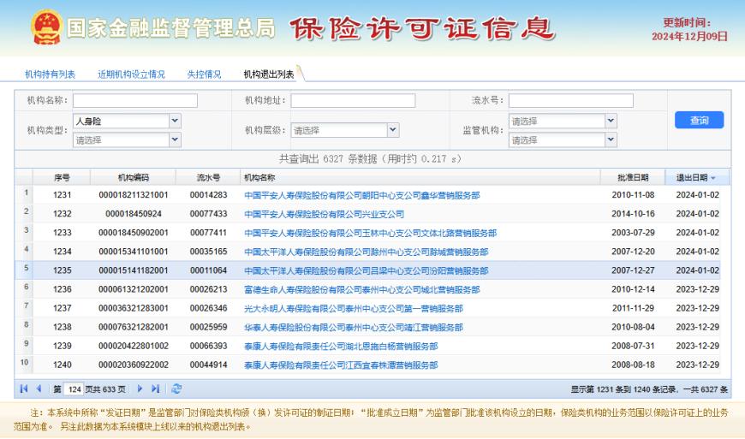Click approval date 2008-07-31

click(x=633, y=346)
